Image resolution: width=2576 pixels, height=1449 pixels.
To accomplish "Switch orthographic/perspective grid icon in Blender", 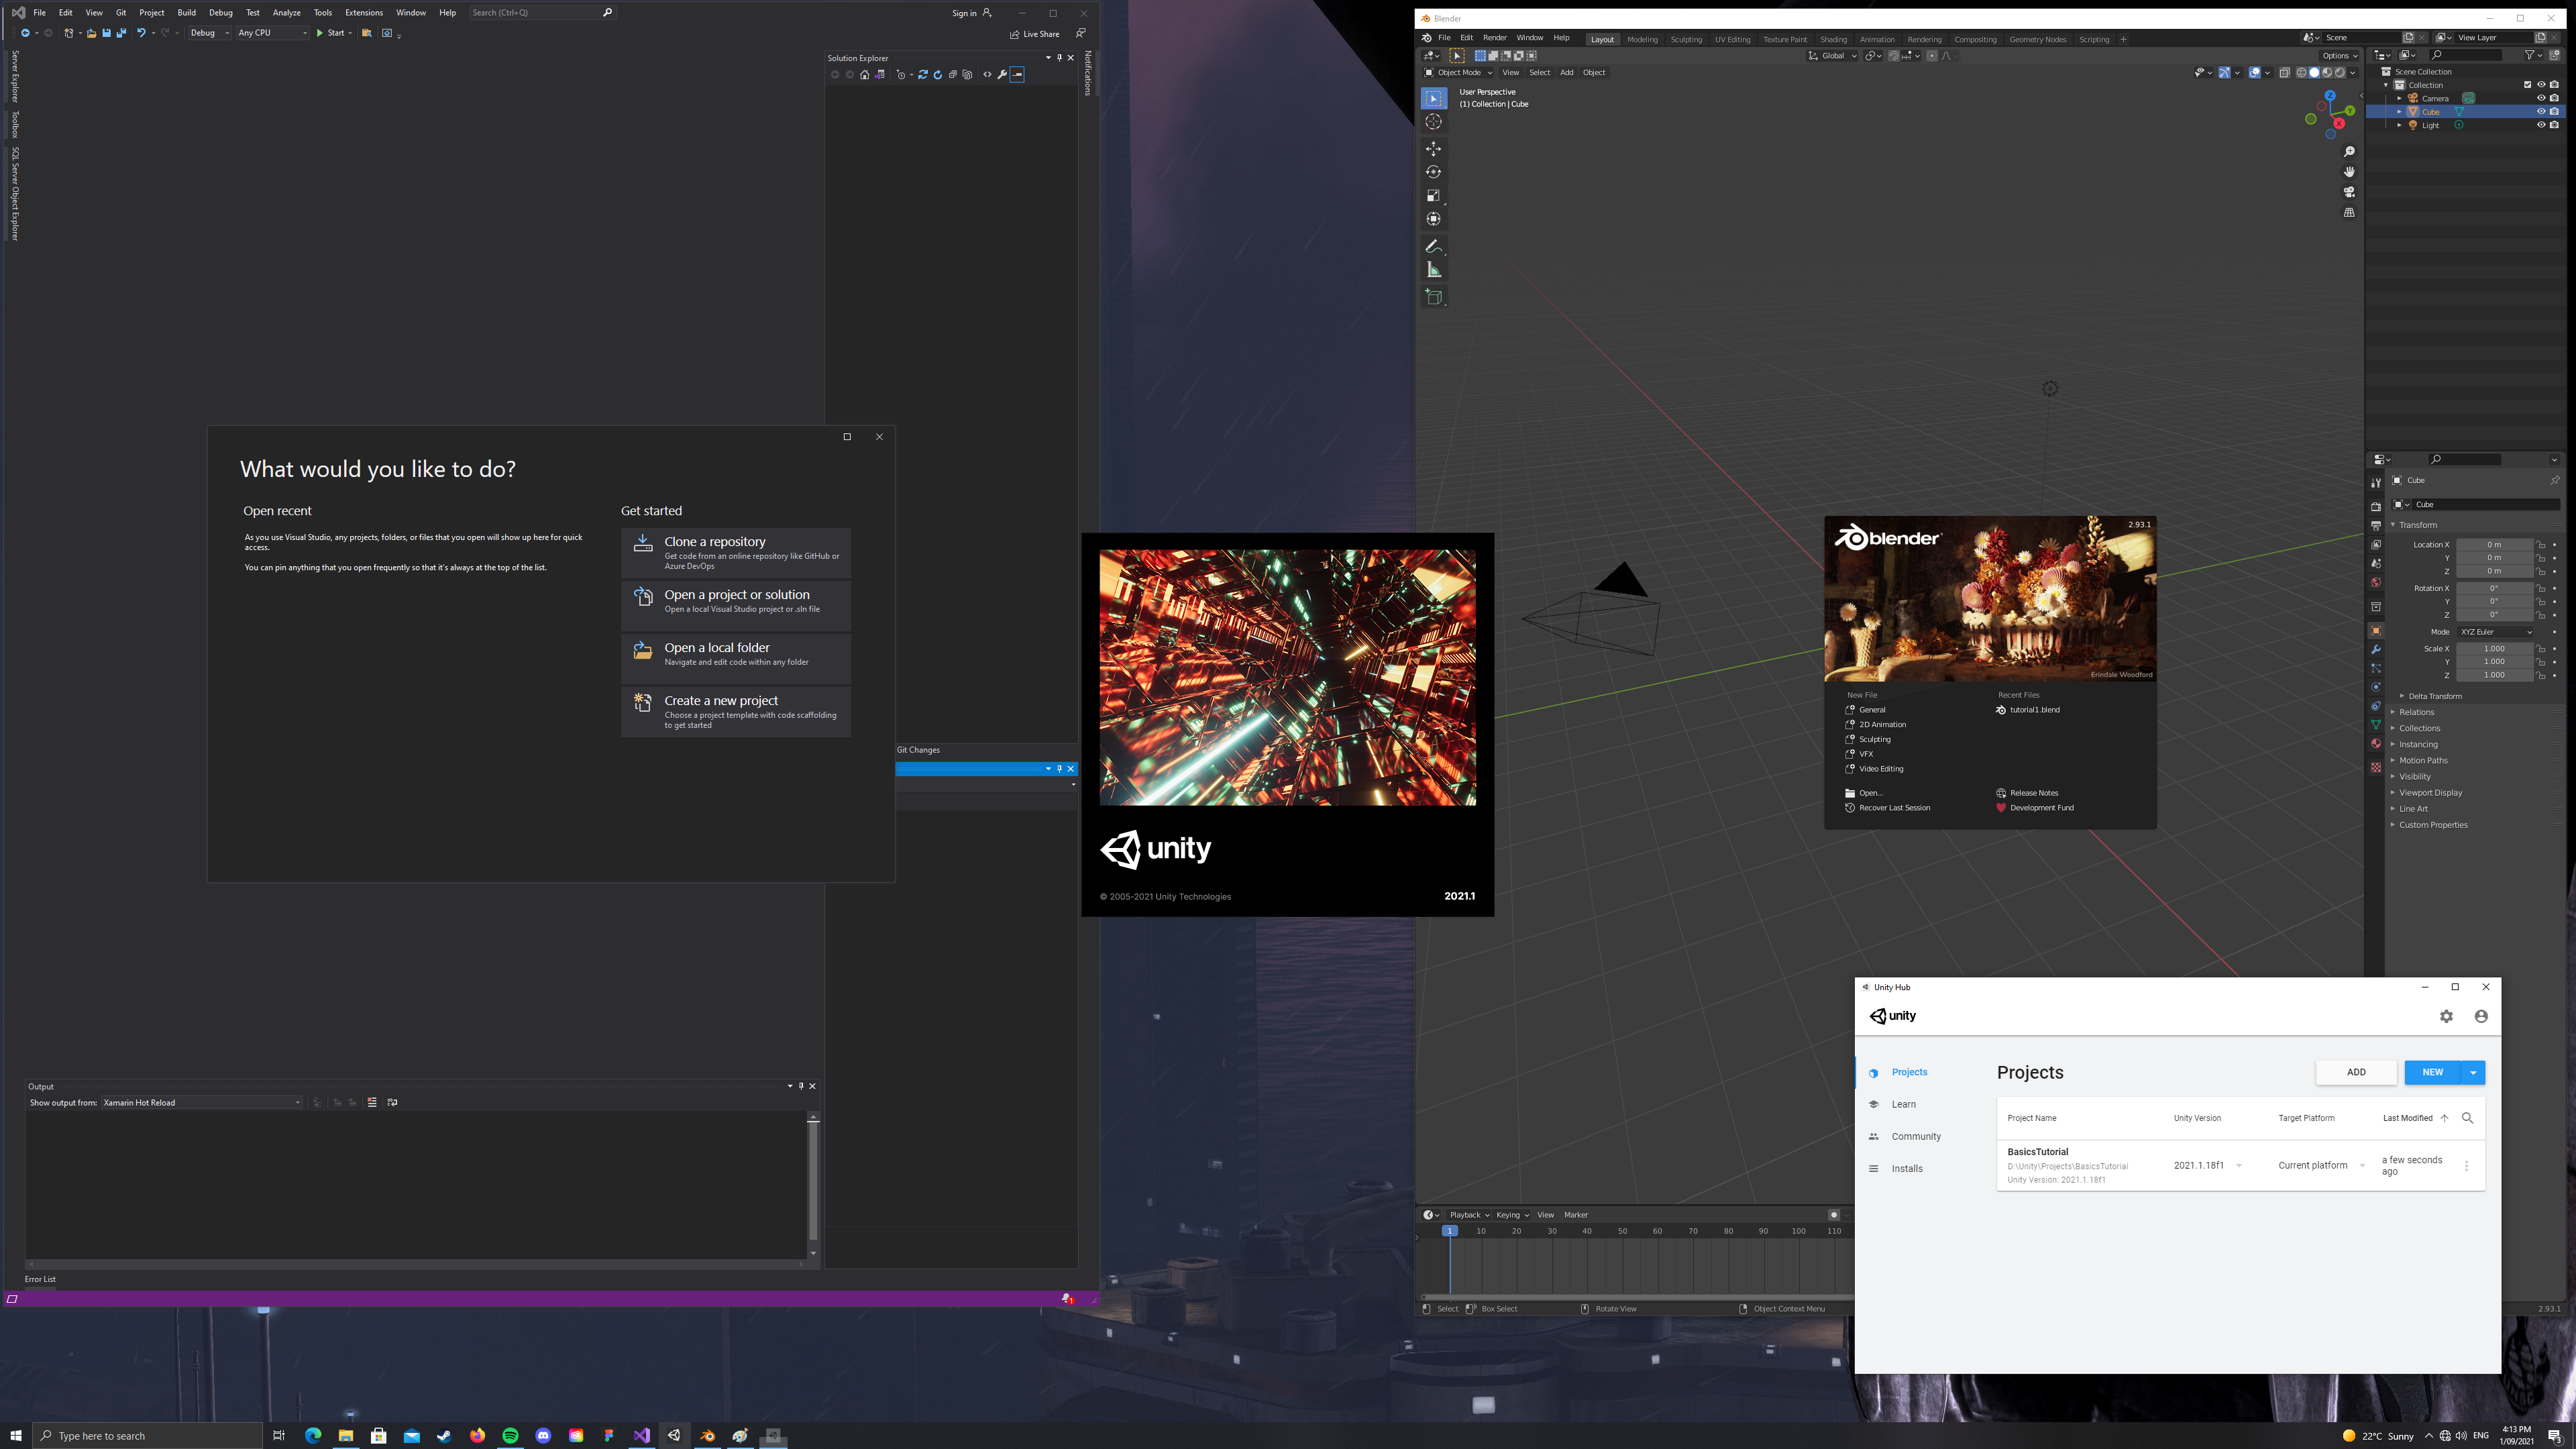I will click(2349, 212).
